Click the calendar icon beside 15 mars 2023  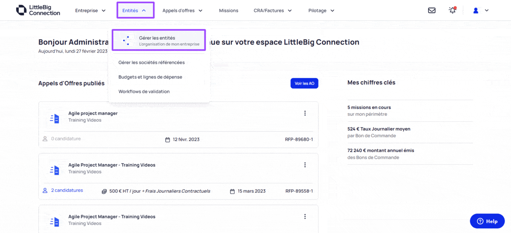232,191
